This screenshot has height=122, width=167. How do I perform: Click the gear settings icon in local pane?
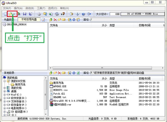74,73
